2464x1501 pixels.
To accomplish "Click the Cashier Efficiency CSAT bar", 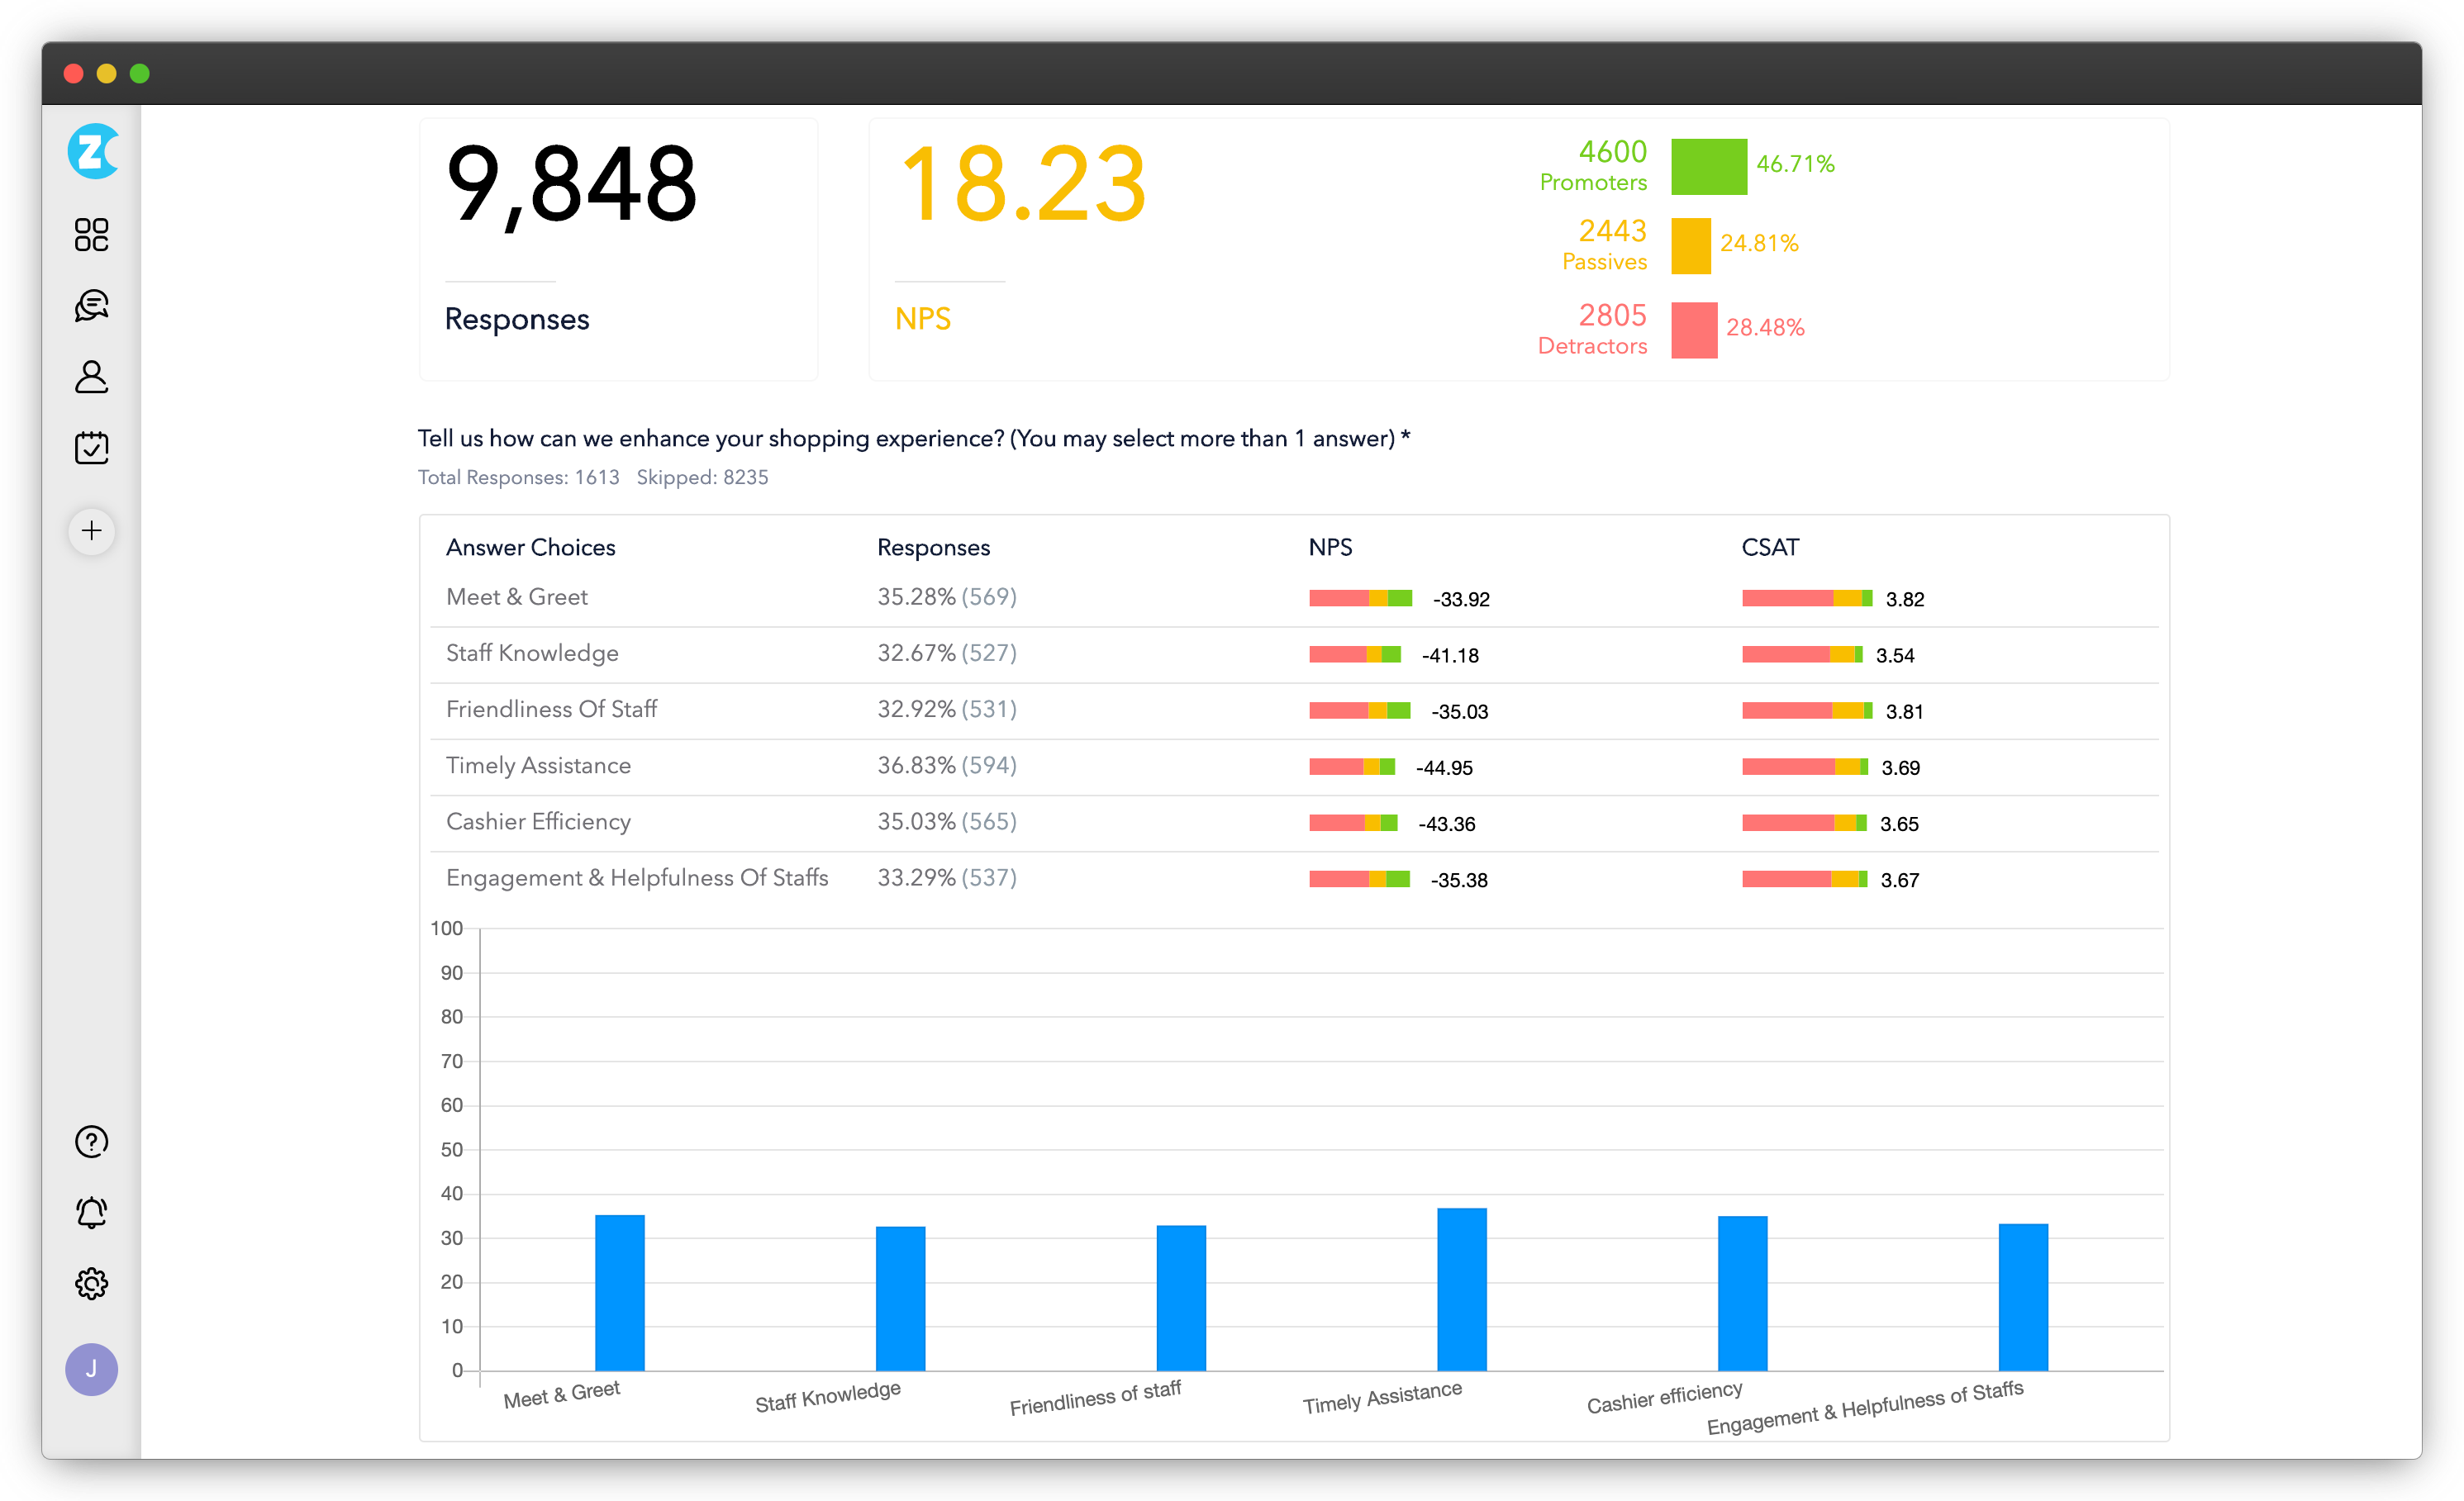I will pyautogui.click(x=1803, y=823).
